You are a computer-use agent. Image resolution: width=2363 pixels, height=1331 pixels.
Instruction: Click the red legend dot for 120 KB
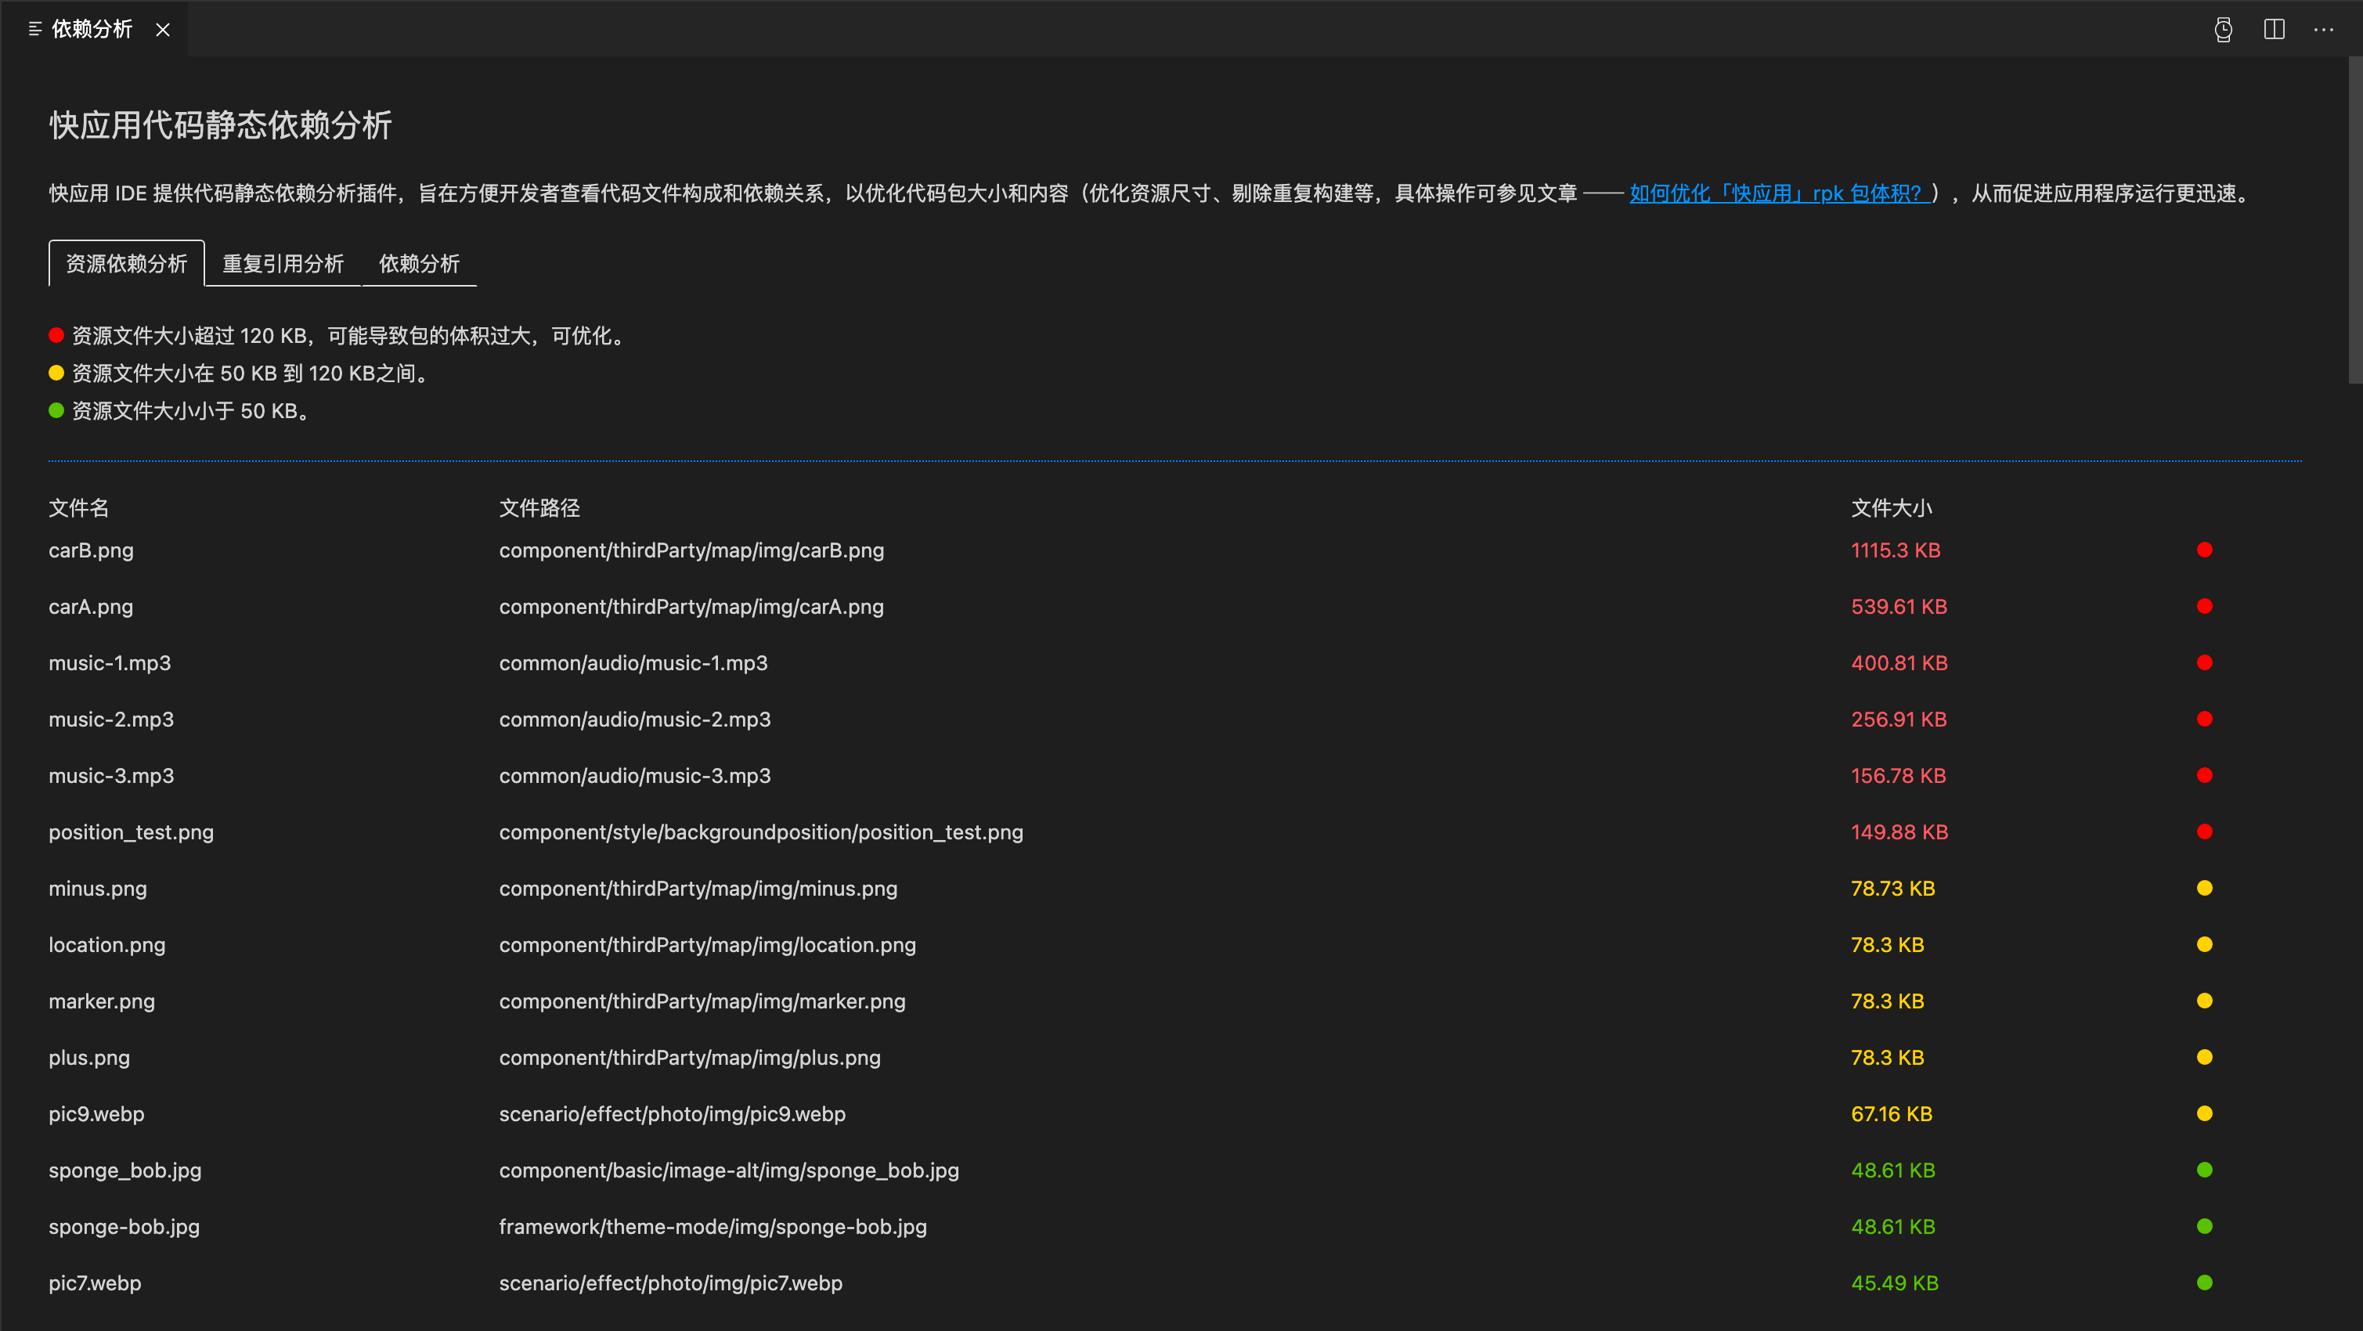(56, 336)
